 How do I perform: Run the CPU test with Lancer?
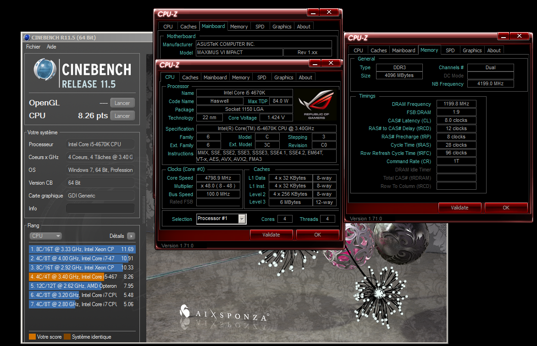(122, 115)
